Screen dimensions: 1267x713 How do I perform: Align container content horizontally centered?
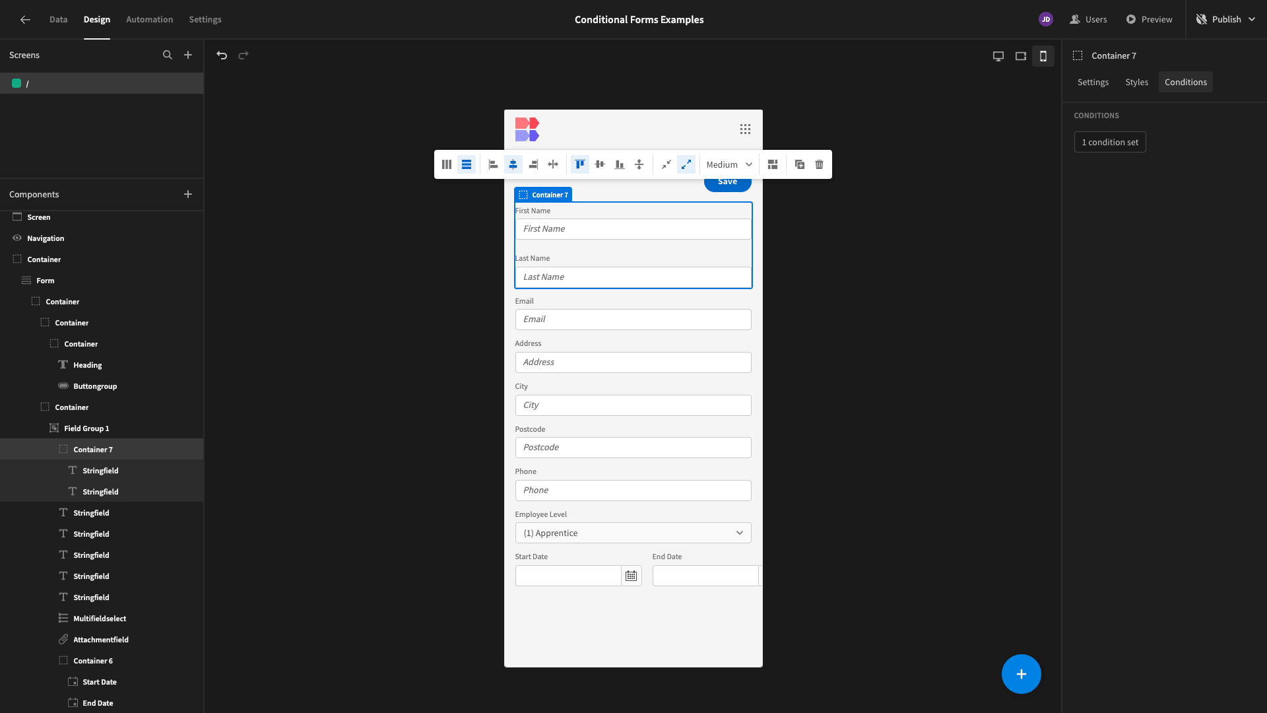[513, 164]
